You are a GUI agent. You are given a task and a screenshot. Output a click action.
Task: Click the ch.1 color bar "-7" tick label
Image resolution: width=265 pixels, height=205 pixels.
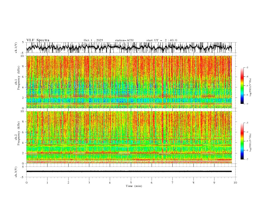[x=247, y=104]
